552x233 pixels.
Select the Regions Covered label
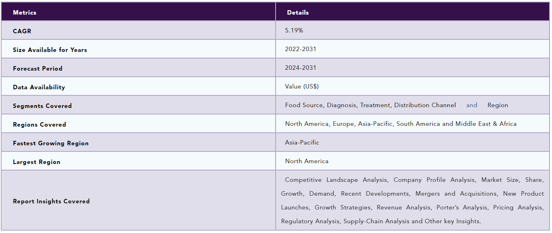pyautogui.click(x=39, y=125)
